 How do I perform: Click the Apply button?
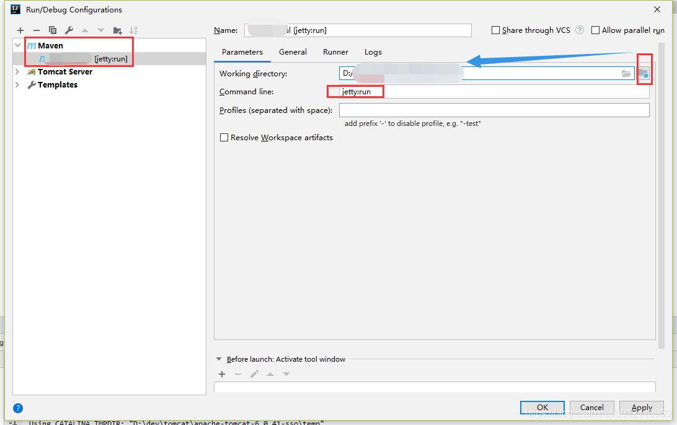click(x=642, y=407)
